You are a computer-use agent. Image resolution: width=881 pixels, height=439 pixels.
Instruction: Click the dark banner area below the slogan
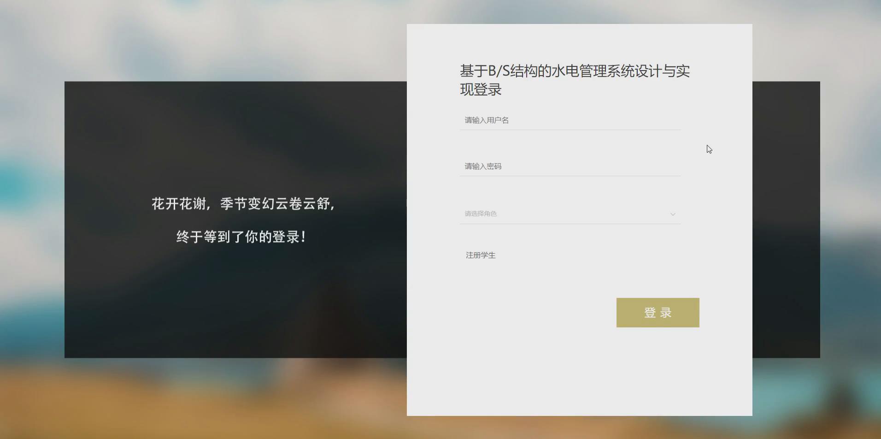(x=235, y=300)
